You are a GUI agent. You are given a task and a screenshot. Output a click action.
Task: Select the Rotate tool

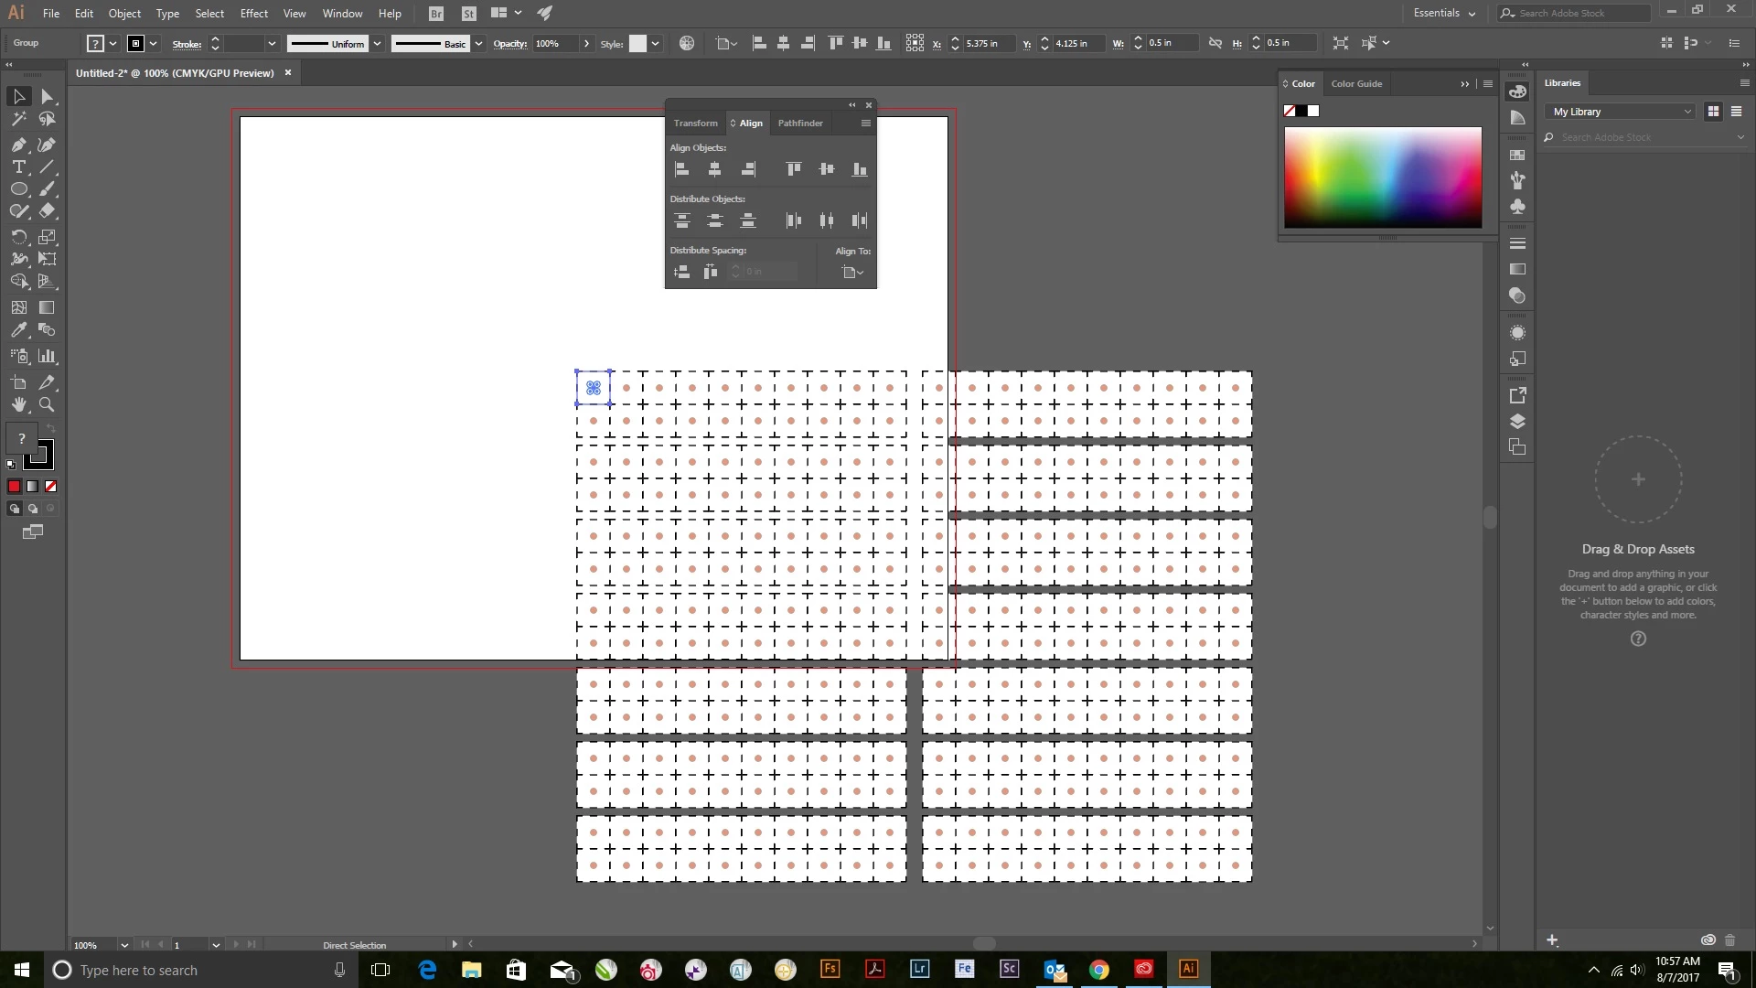18,237
